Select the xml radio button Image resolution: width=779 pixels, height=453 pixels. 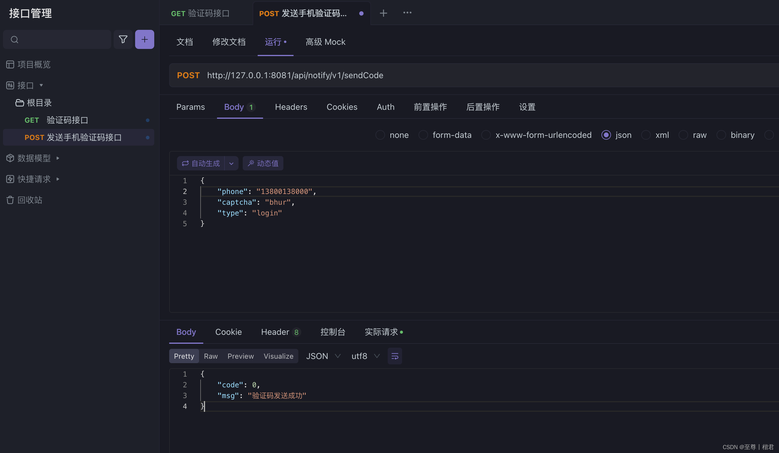coord(646,135)
